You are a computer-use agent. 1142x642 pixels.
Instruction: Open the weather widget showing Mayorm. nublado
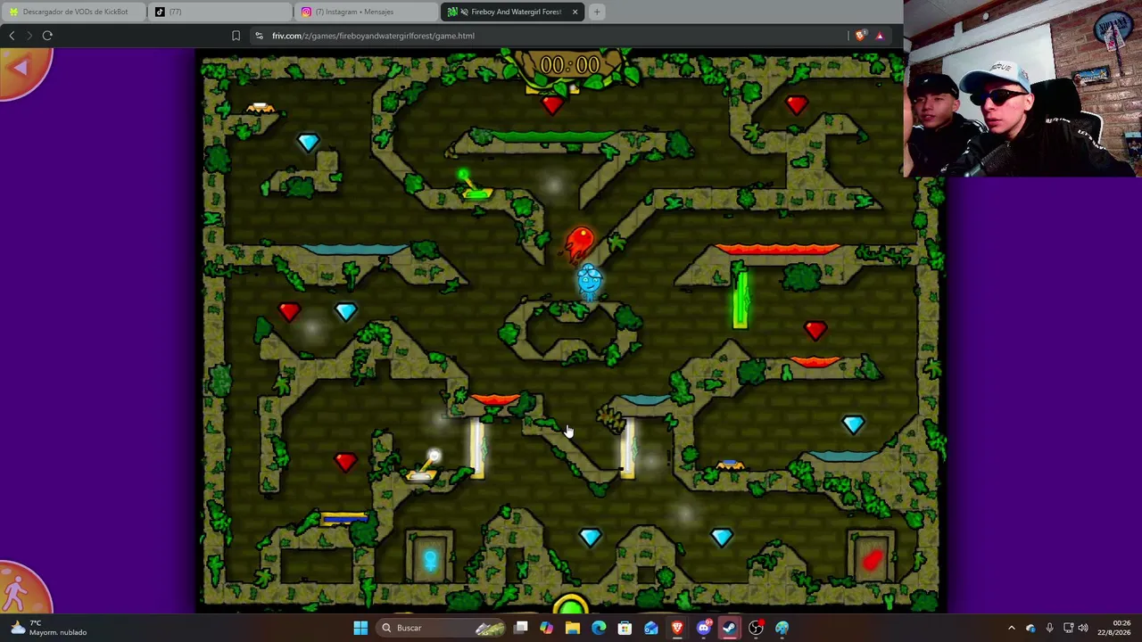tap(49, 628)
